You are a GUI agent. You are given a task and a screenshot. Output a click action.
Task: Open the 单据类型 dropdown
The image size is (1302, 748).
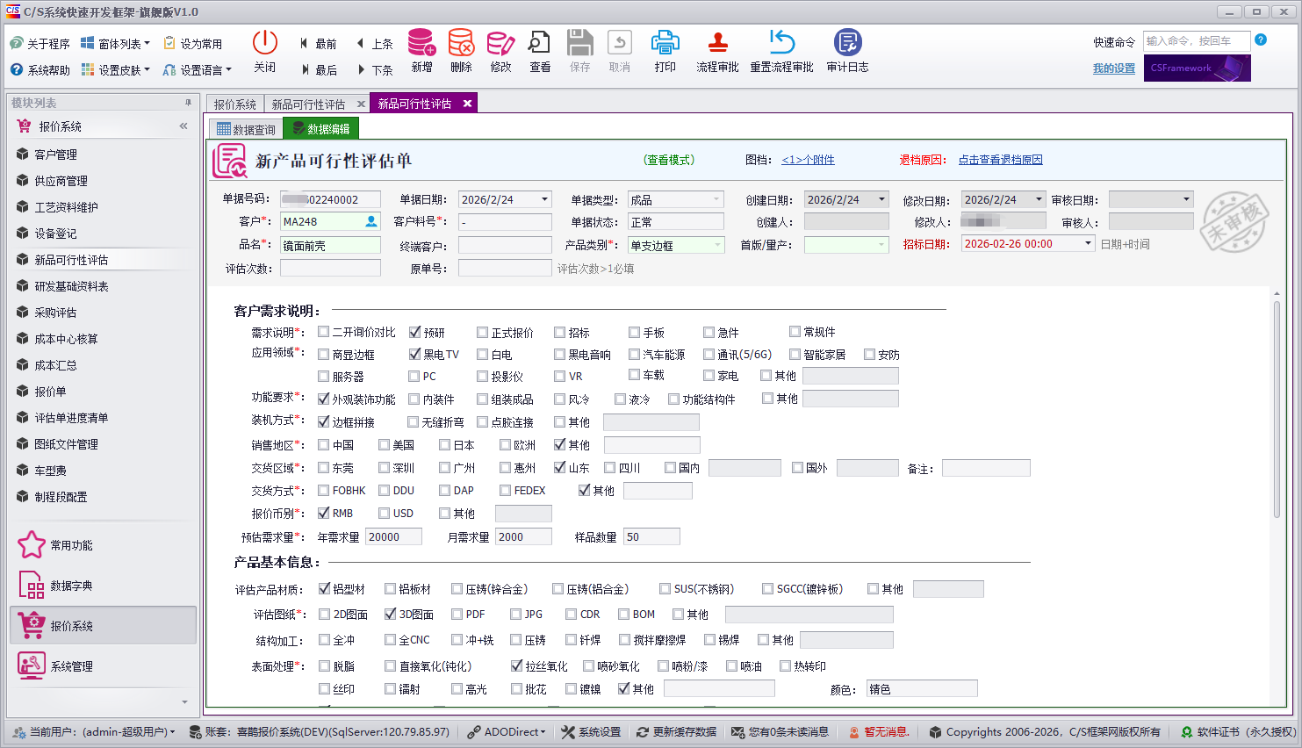click(x=716, y=199)
